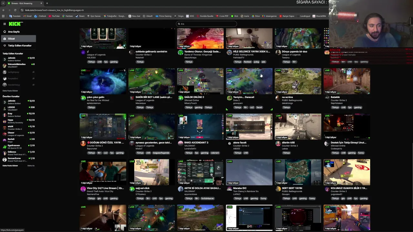Click the MiseryTouch streamer avatar

[x=181, y=98]
